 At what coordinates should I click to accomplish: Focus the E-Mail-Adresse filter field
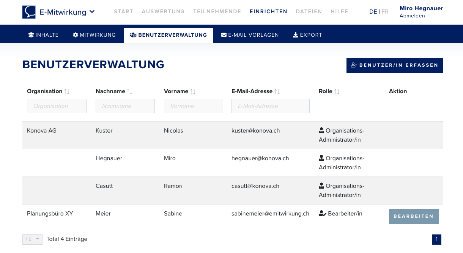(271, 106)
